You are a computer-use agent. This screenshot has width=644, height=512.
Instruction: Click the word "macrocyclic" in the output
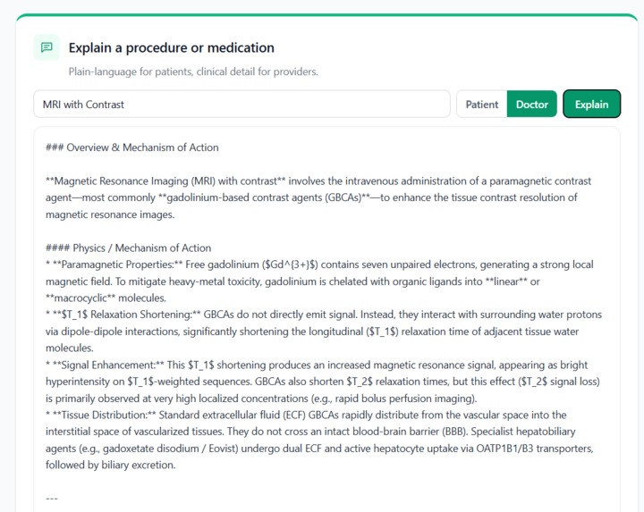pos(80,298)
